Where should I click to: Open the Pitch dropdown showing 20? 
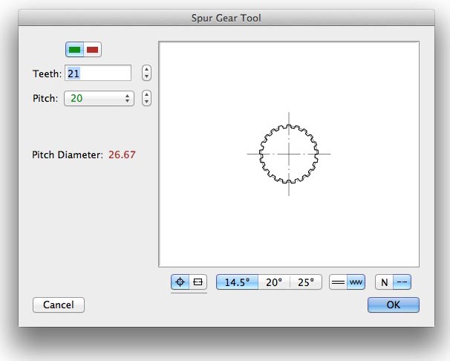click(x=99, y=99)
